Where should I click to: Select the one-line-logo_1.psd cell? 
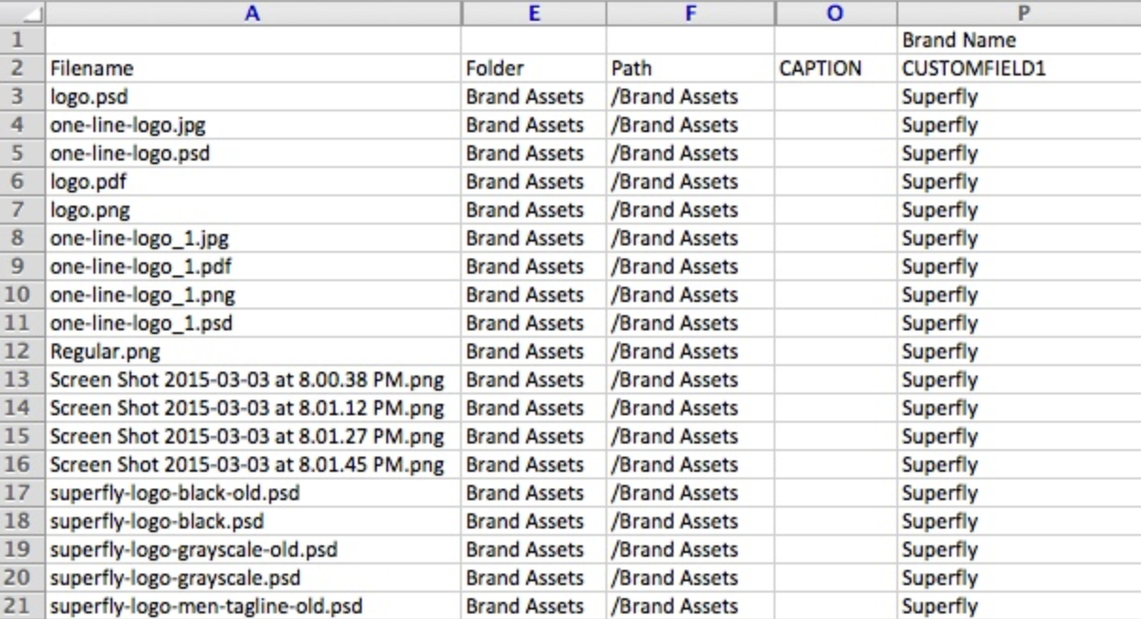pos(253,323)
